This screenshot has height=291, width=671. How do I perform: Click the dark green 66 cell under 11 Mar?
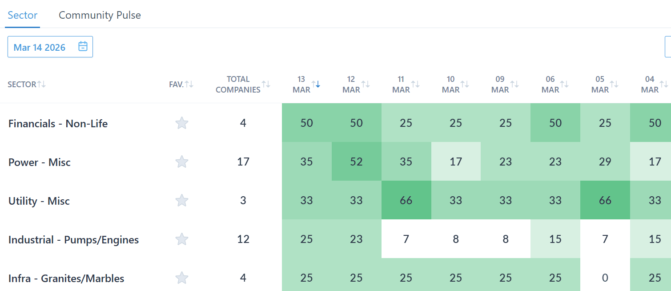[x=406, y=201]
